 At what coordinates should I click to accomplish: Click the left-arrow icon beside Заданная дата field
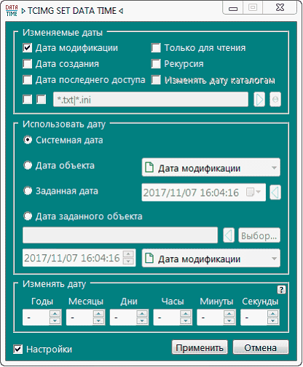(x=275, y=192)
